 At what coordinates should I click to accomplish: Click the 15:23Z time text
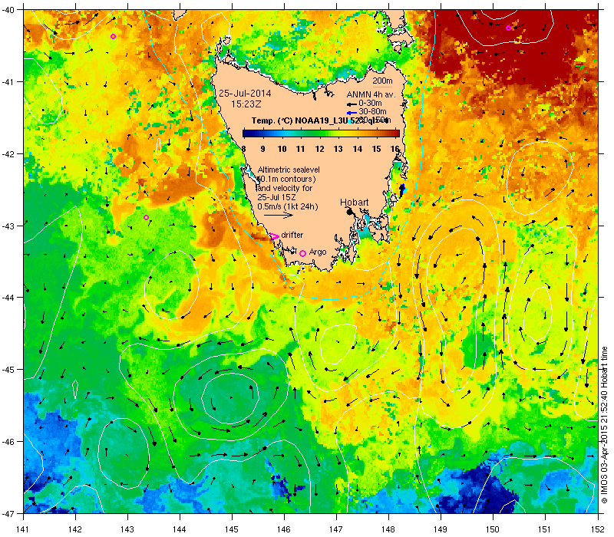point(246,104)
